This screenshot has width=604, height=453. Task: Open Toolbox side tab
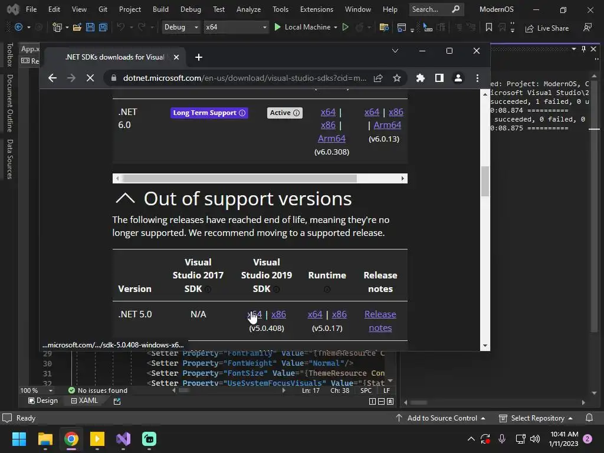pos(10,55)
